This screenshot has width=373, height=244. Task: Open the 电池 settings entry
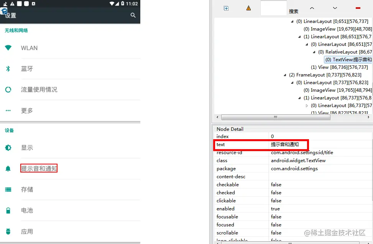[70, 210]
